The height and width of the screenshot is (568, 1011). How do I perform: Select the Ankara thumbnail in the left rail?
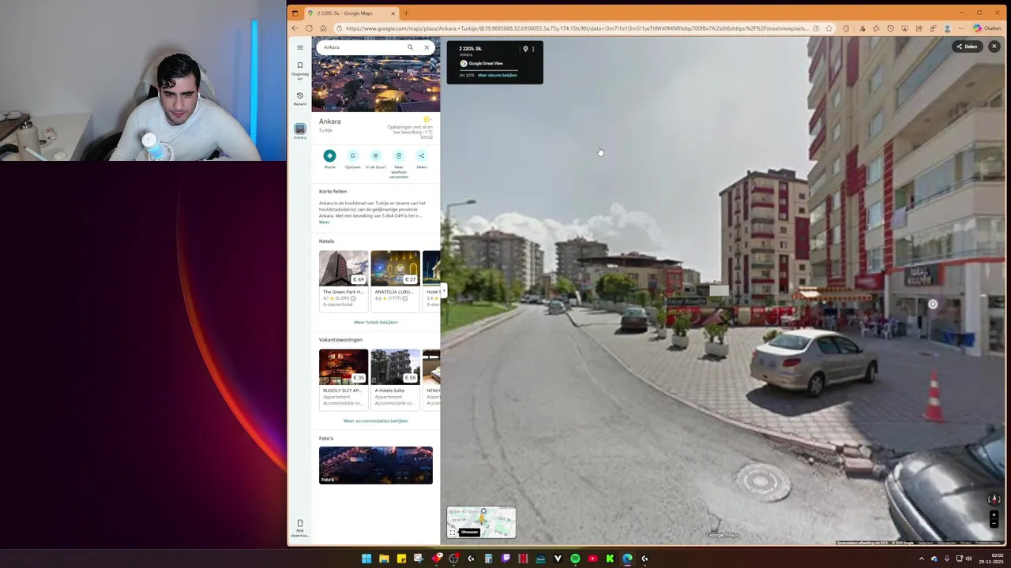coord(299,130)
